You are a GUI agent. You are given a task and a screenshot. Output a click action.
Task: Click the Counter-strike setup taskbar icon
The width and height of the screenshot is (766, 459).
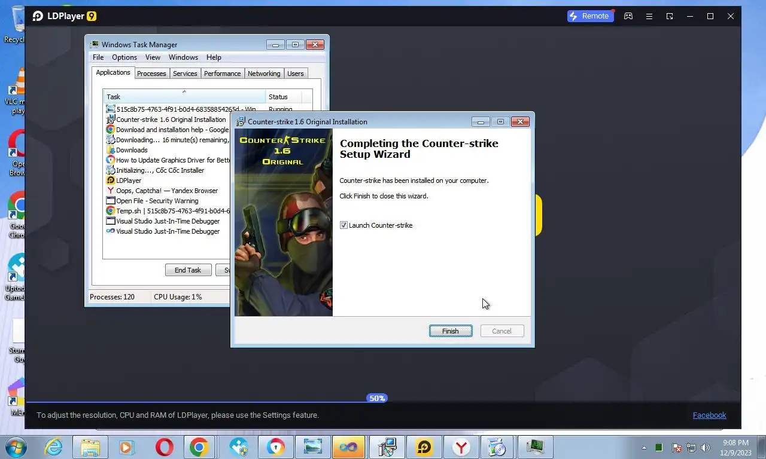pyautogui.click(x=387, y=447)
